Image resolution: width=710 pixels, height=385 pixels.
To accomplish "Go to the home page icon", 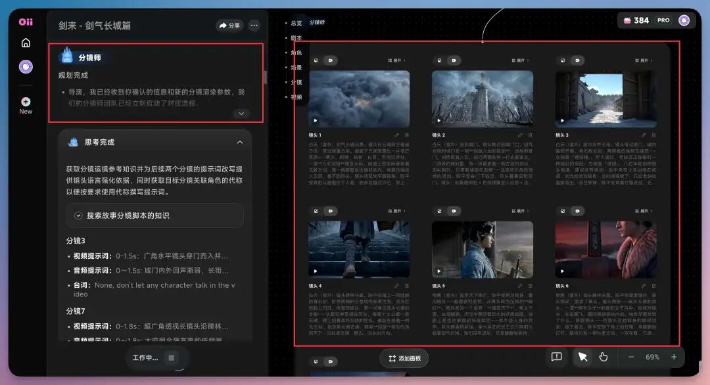I will [26, 43].
